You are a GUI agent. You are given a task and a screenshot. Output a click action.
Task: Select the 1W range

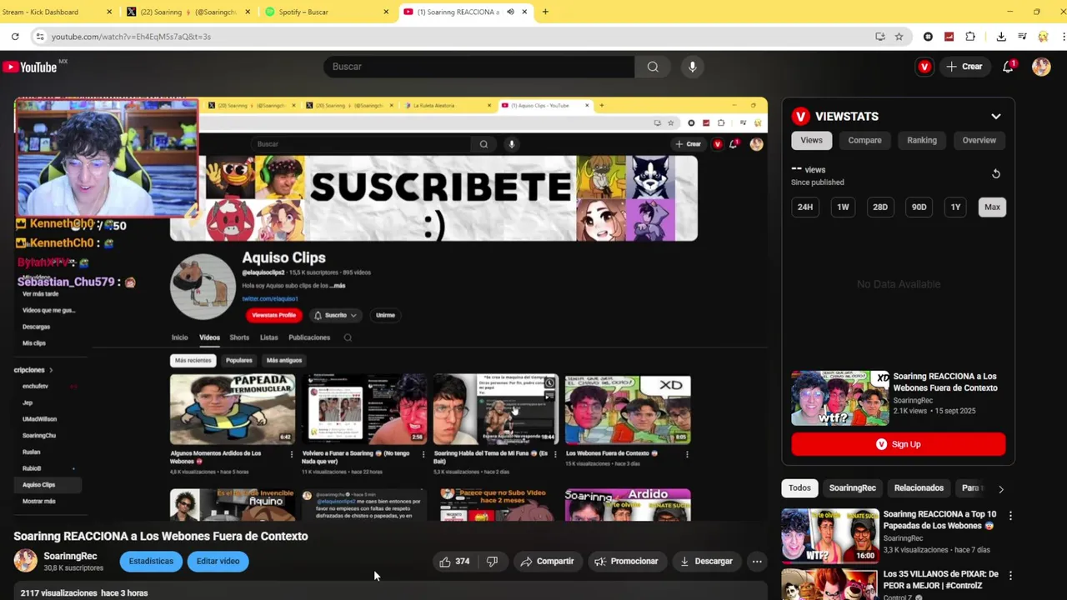point(843,207)
